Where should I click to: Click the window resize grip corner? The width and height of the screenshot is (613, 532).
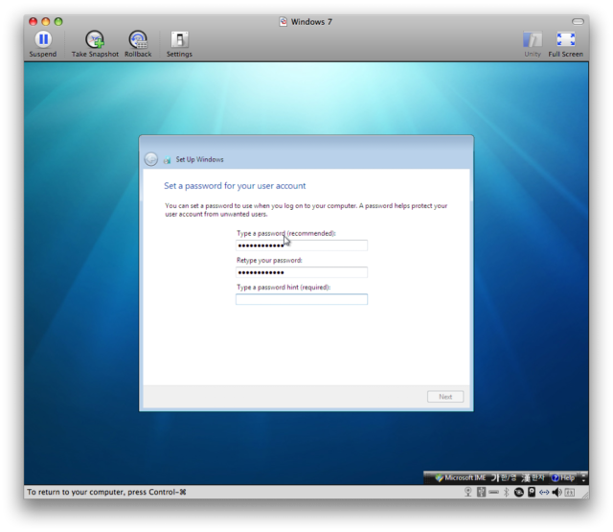point(585,495)
